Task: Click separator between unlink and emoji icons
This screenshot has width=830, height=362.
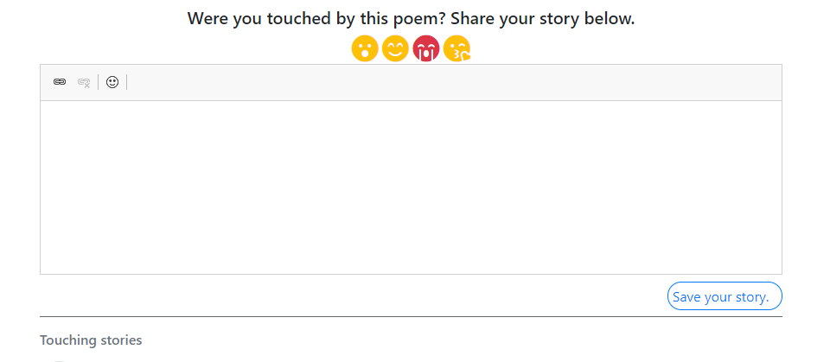Action: (x=99, y=82)
